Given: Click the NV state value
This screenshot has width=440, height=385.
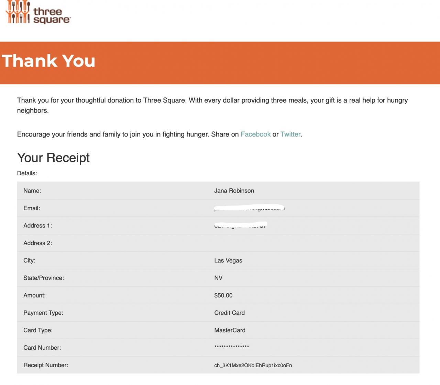Looking at the screenshot, I should [x=218, y=278].
